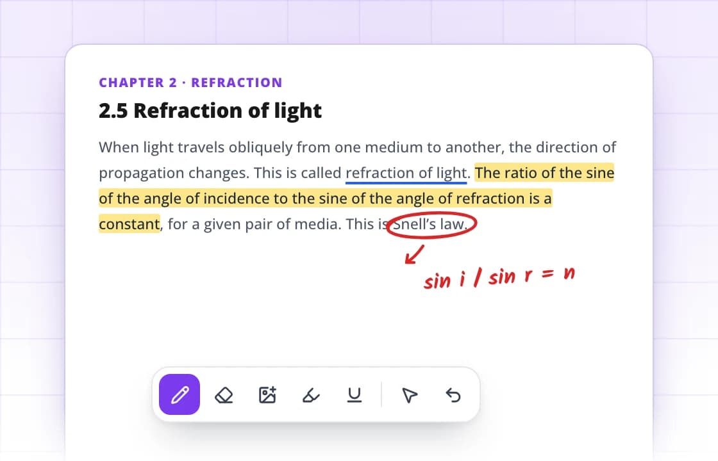718x461 pixels.
Task: Undo the last annotation
Action: tap(453, 394)
